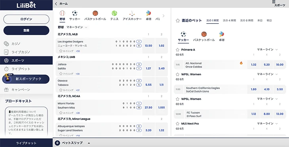The height and width of the screenshot is (147, 289).
Task: Click the fire icon on Atl. Nacional match
Action: click(241, 63)
